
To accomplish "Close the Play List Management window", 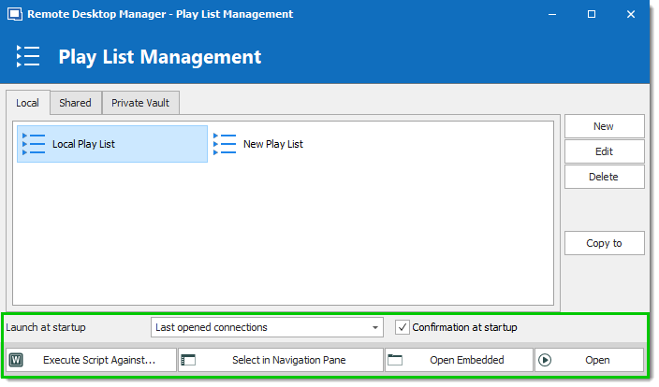I will point(631,14).
